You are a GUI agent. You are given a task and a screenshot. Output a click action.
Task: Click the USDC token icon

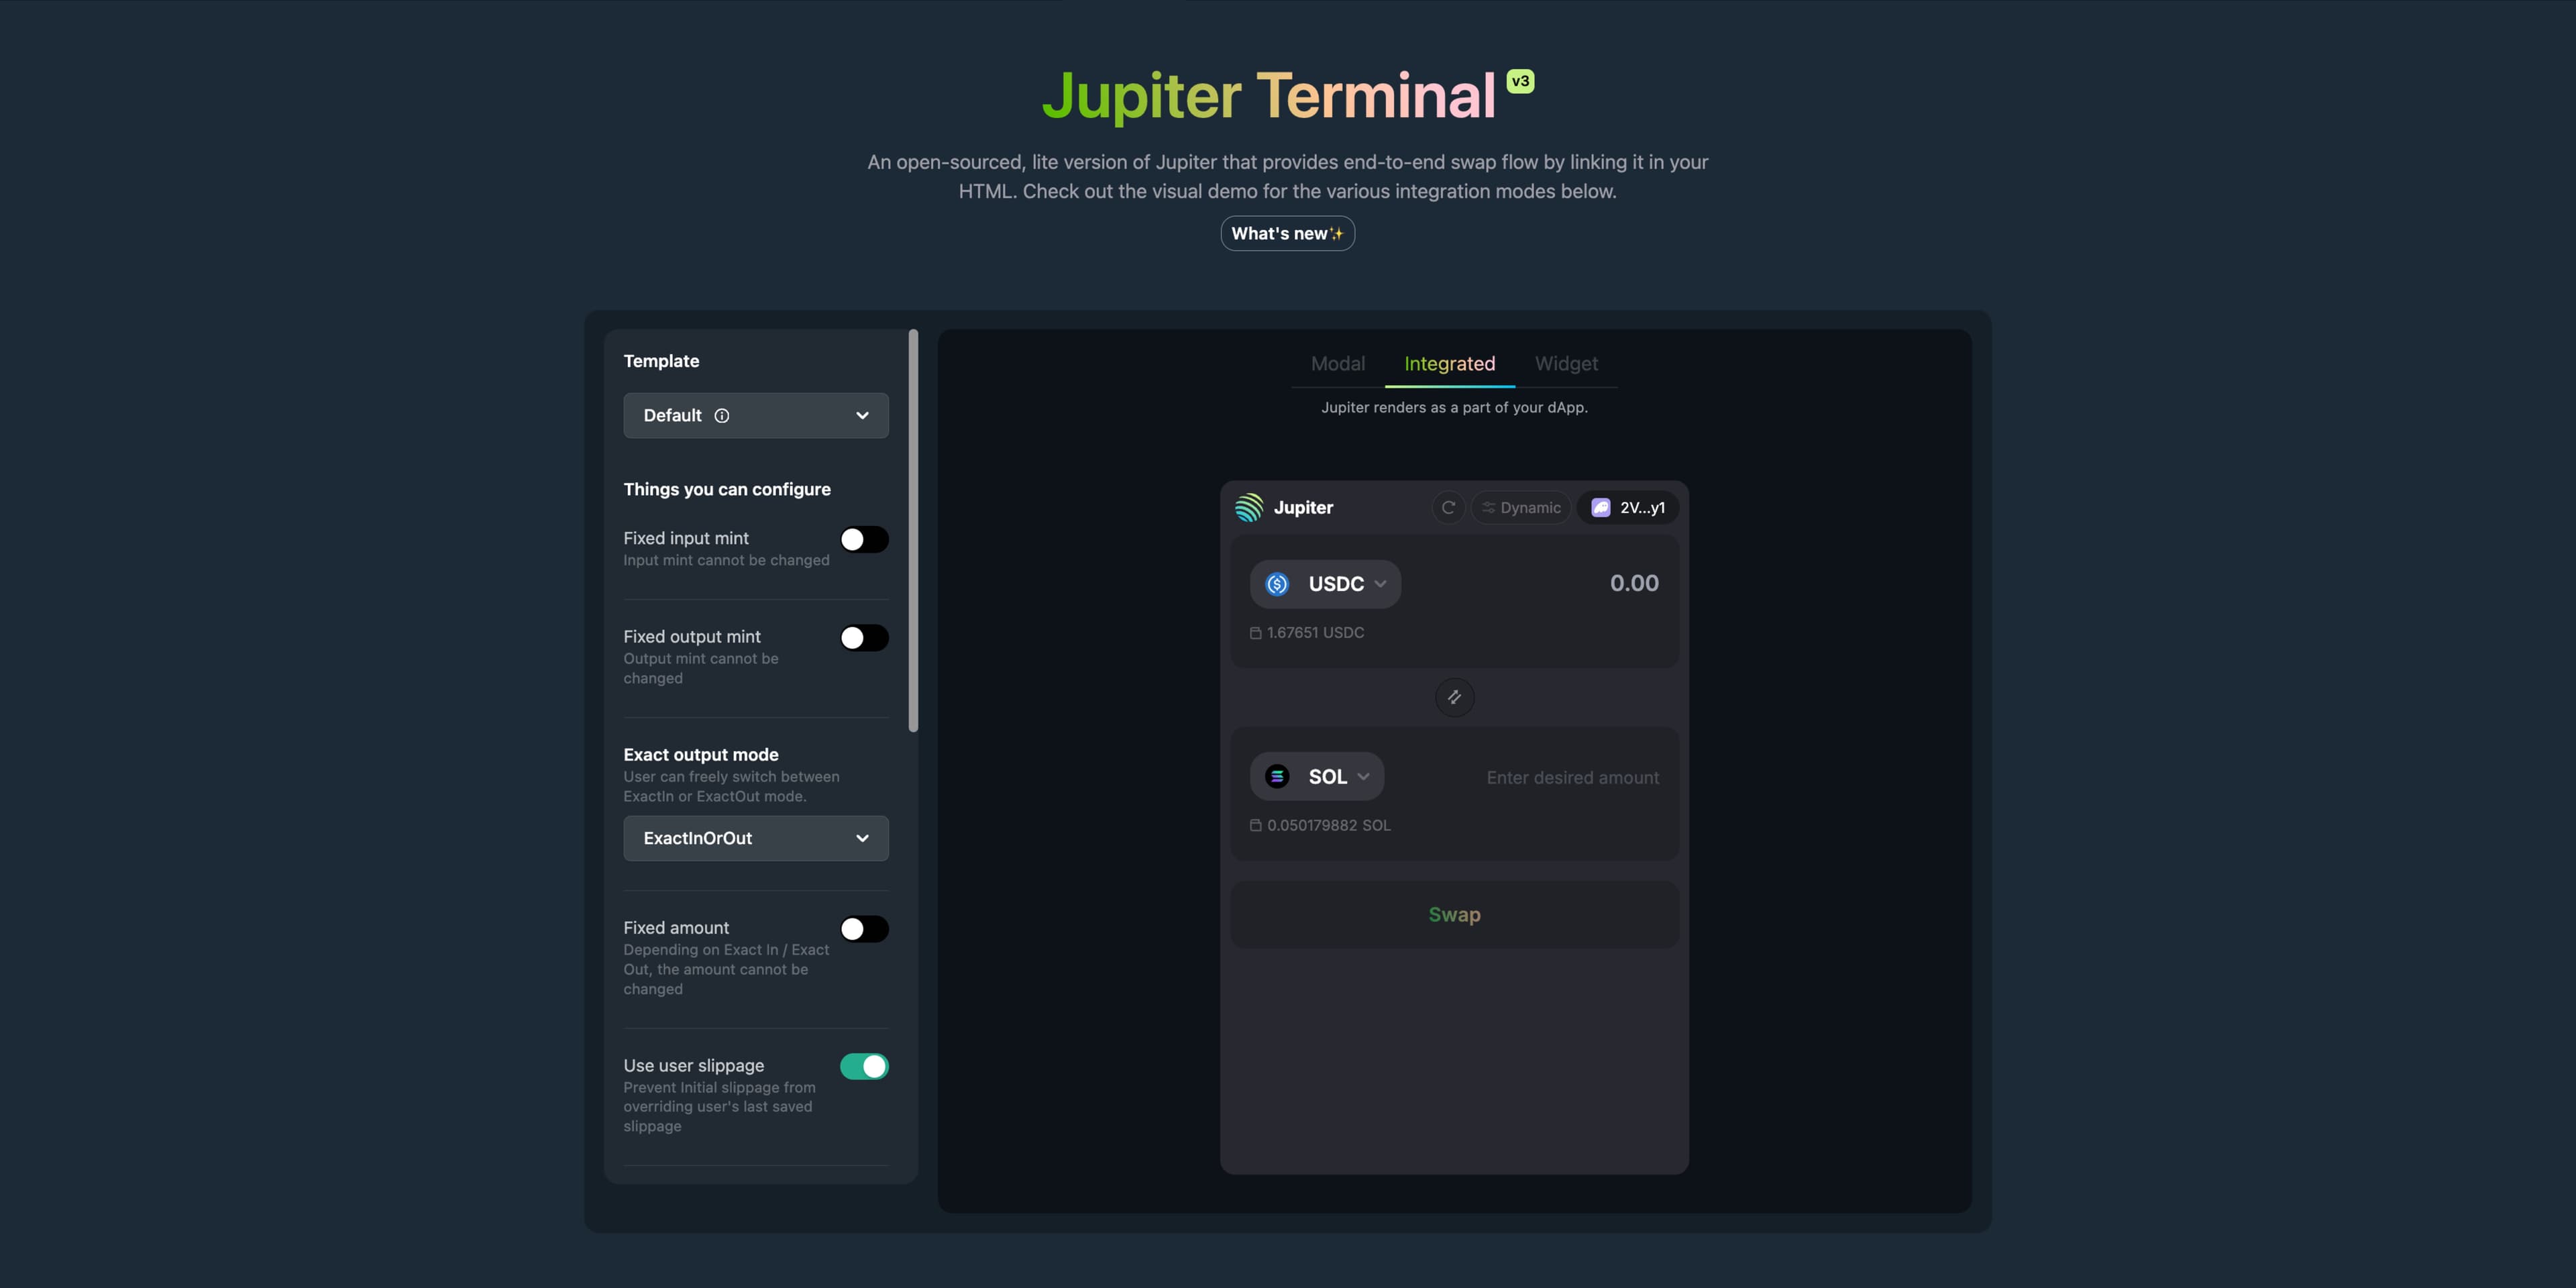tap(1277, 584)
